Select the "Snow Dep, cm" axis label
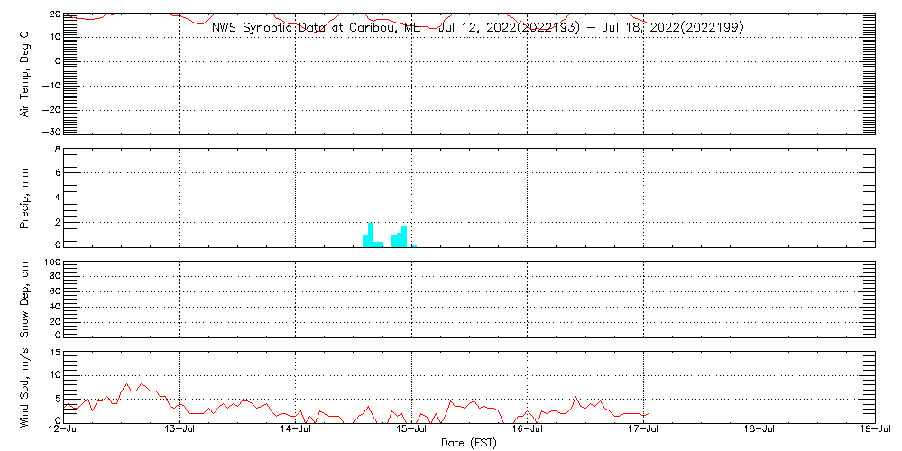 coord(25,299)
